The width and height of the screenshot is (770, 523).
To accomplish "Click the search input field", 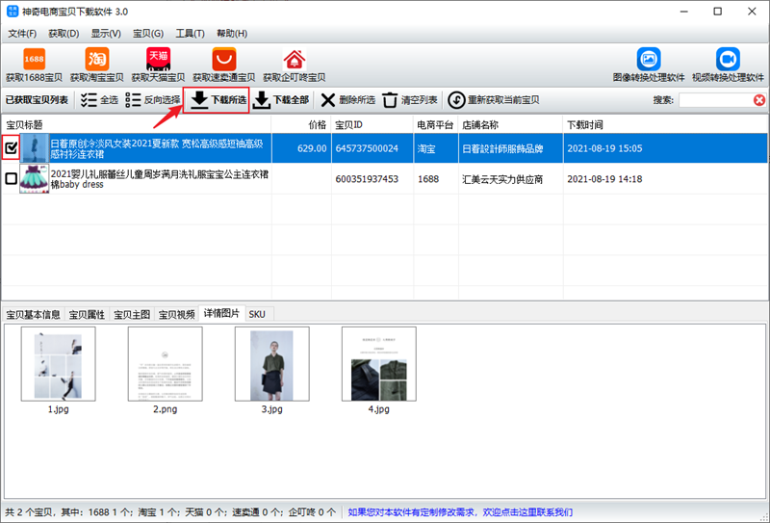I will (715, 100).
